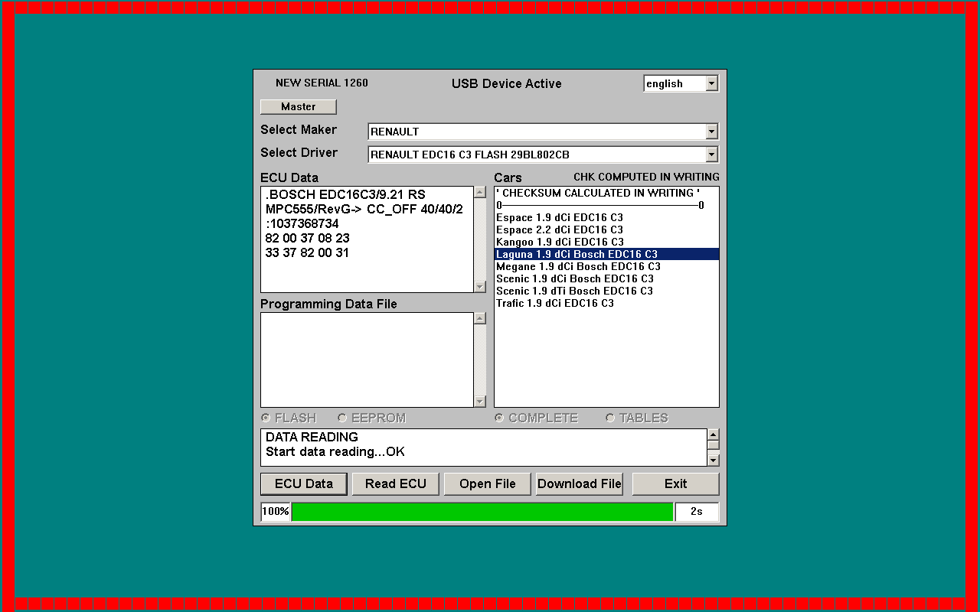
Task: Click the Open File button
Action: [488, 483]
